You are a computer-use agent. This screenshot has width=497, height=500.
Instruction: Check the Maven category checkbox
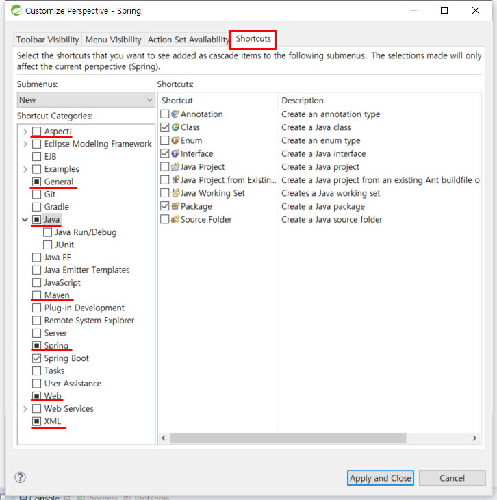(x=37, y=295)
